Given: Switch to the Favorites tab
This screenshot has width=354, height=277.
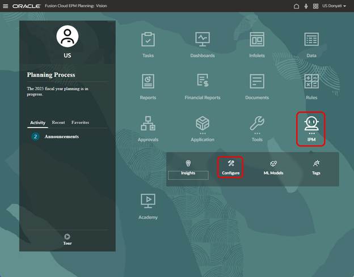Looking at the screenshot, I should pos(80,122).
